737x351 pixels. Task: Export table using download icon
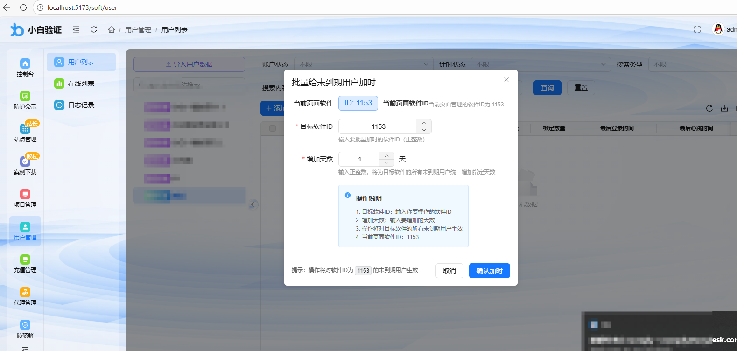click(724, 108)
